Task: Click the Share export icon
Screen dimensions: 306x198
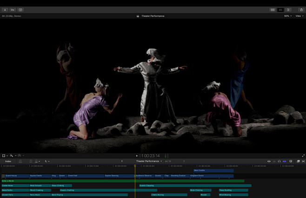Action: click(x=301, y=10)
